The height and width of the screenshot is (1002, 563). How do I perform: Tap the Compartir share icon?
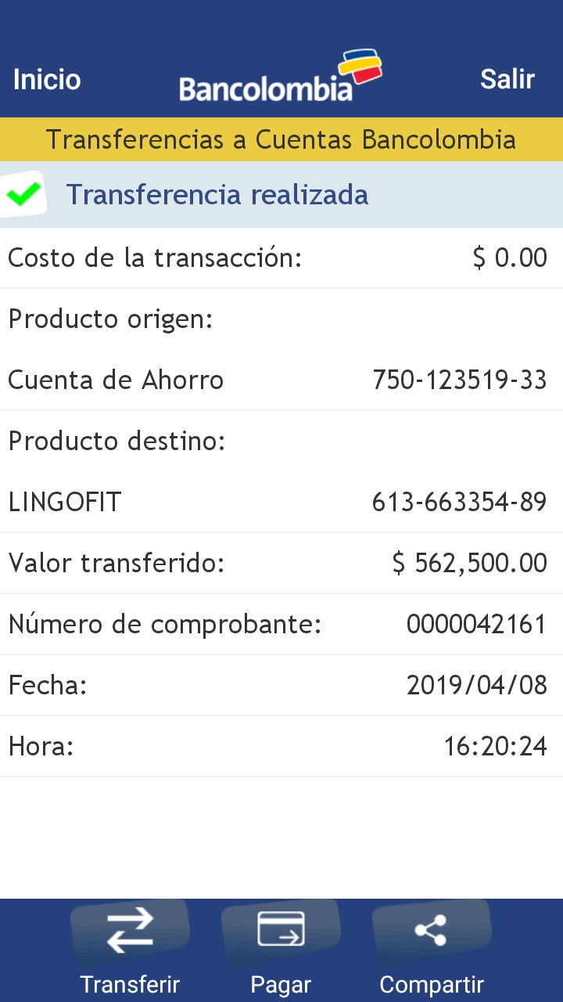coord(431,930)
